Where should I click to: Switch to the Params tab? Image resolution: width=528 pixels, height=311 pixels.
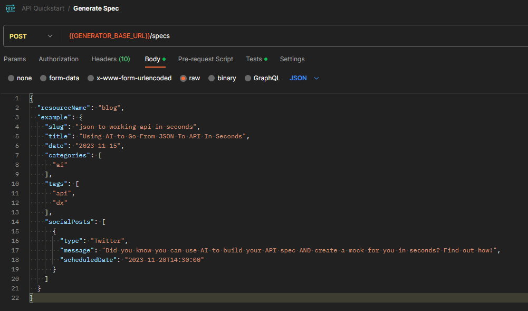[x=15, y=59]
